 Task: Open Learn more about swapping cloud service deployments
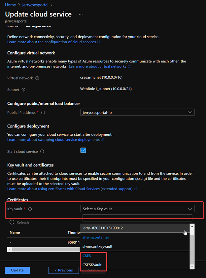pyautogui.click(x=53, y=140)
